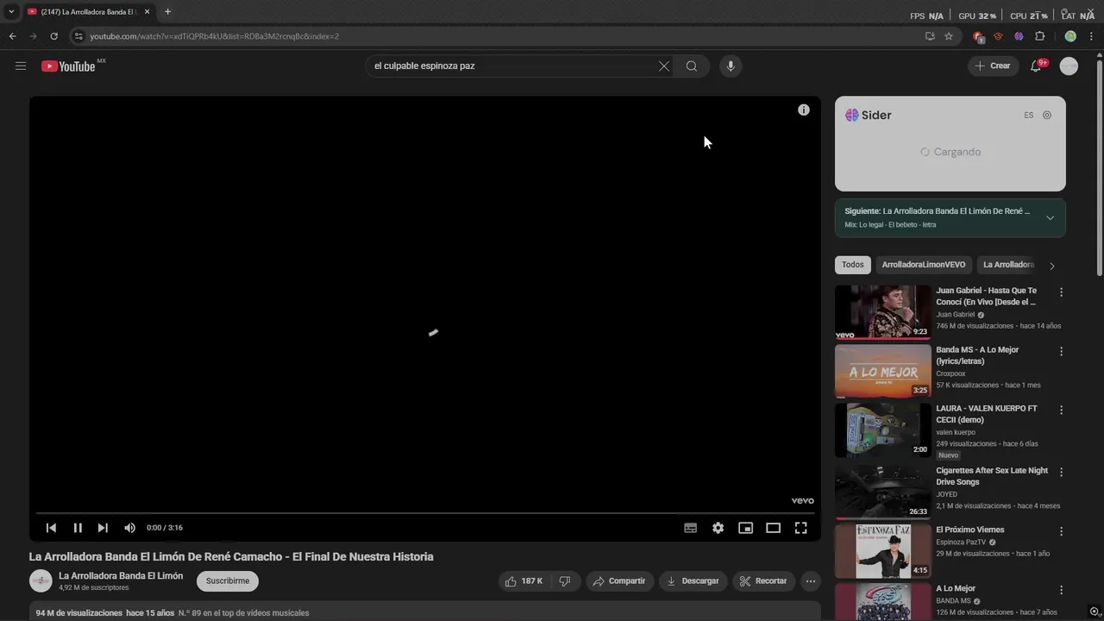Open notifications bell
The image size is (1104, 621).
tap(1037, 66)
